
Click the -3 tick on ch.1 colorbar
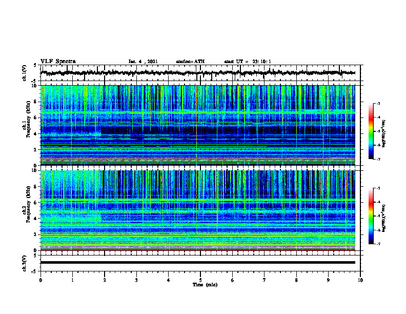[x=378, y=103]
